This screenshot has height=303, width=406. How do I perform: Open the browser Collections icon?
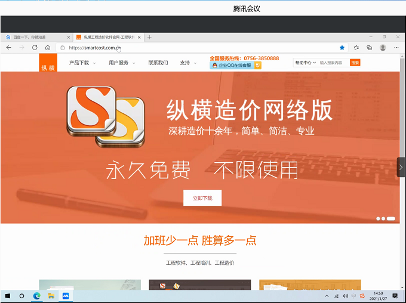coord(370,48)
